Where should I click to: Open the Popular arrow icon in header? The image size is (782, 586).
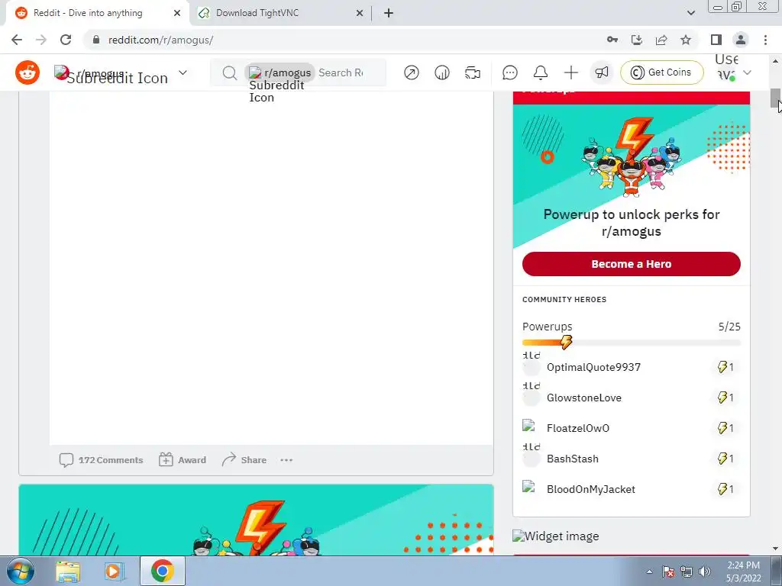[412, 72]
